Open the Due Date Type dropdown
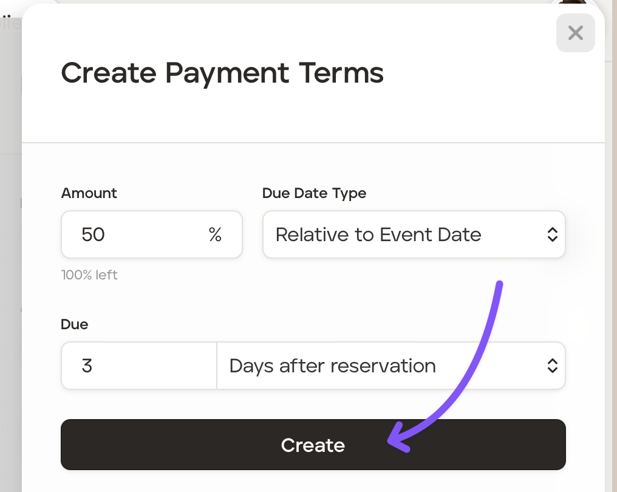 413,234
